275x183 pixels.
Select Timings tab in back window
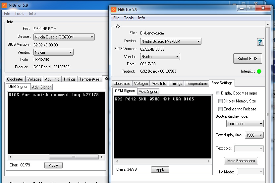pyautogui.click(x=69, y=79)
